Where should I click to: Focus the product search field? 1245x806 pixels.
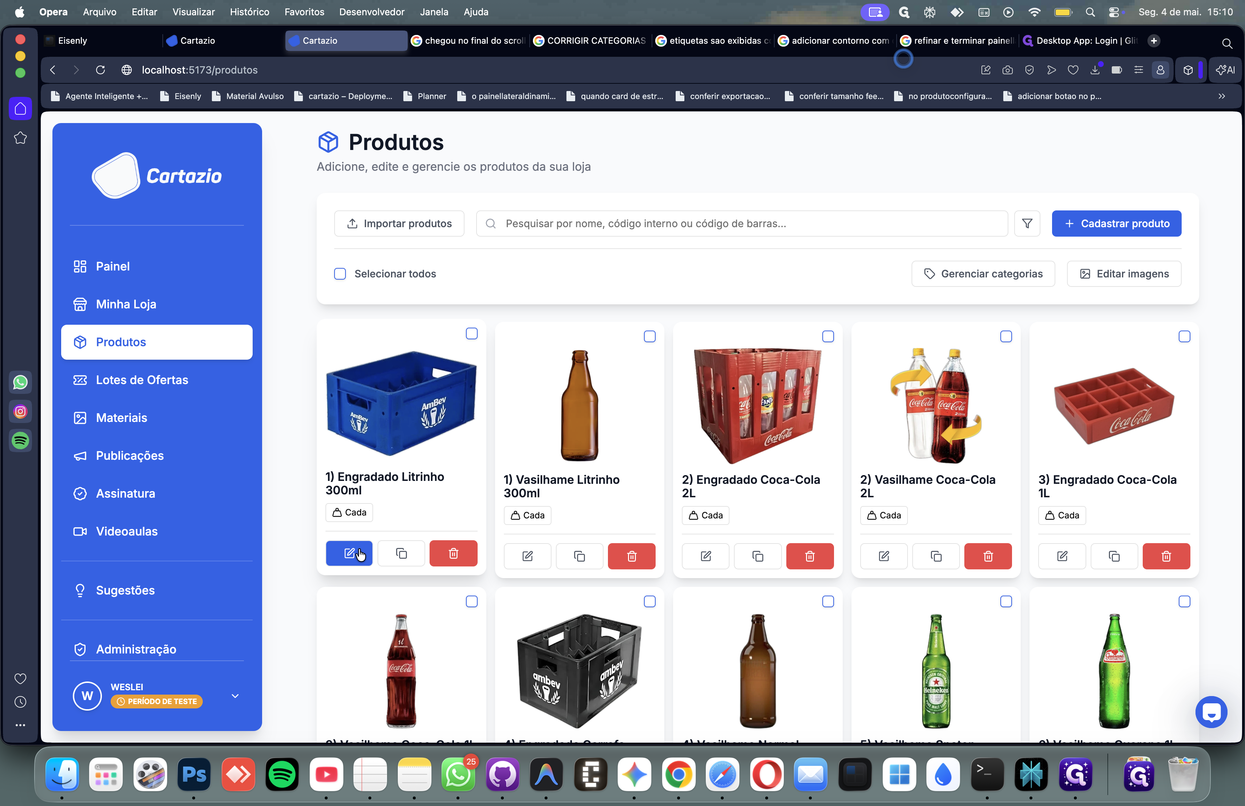pyautogui.click(x=742, y=223)
